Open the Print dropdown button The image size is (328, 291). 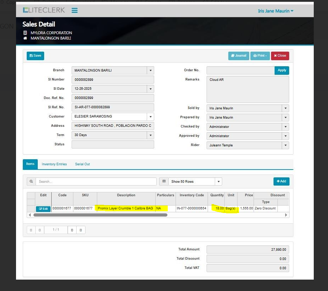[260, 56]
